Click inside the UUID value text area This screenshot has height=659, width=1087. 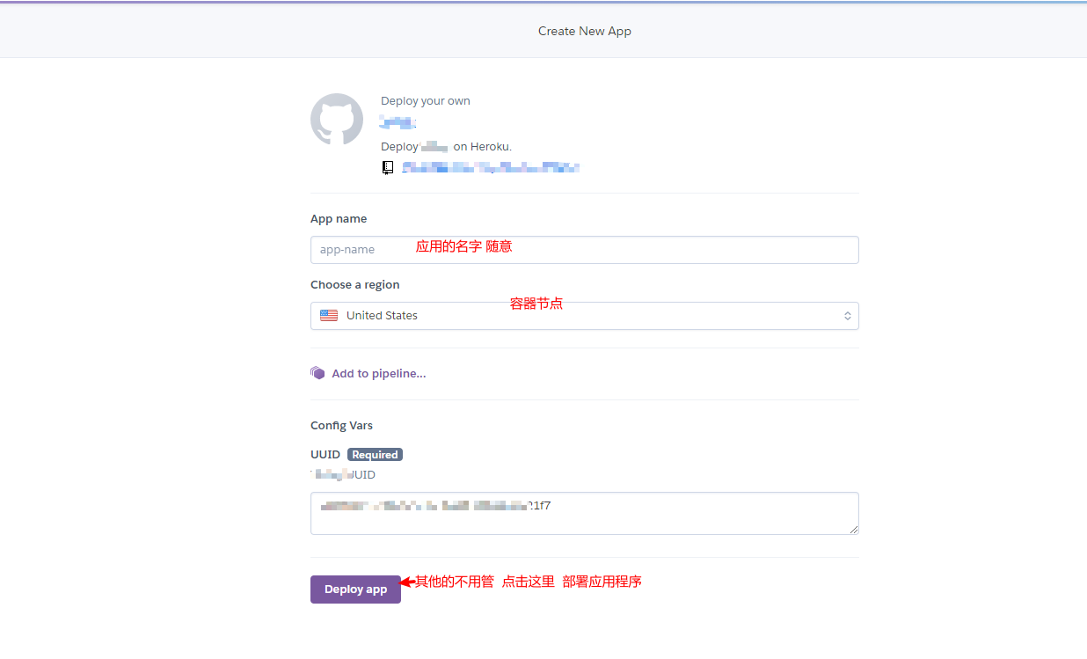(x=584, y=513)
